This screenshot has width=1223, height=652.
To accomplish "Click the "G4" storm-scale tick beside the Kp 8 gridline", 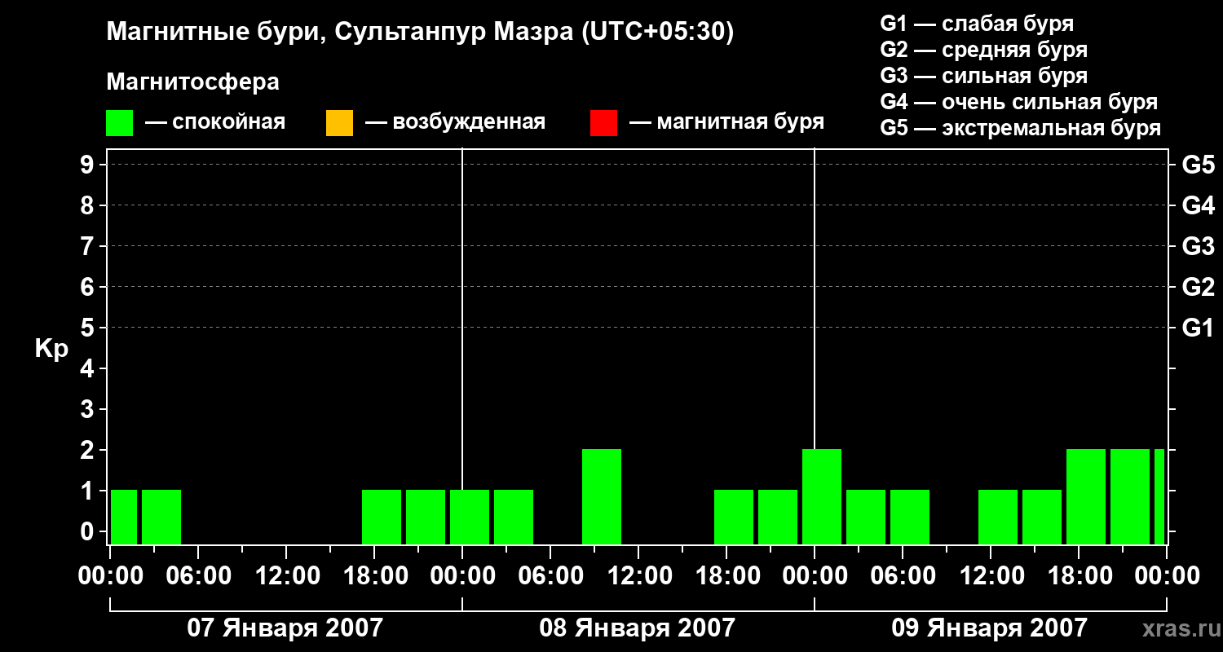I will (1198, 205).
